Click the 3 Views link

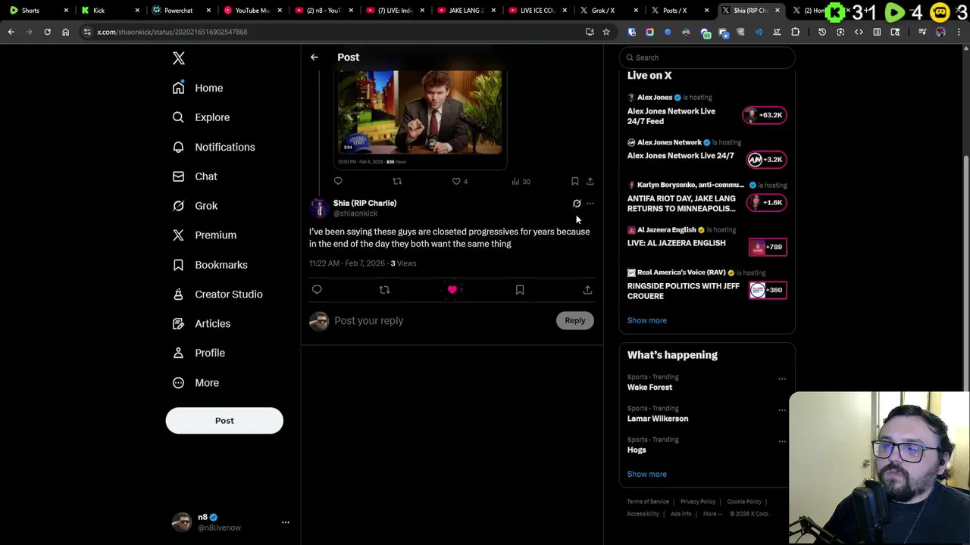click(403, 263)
